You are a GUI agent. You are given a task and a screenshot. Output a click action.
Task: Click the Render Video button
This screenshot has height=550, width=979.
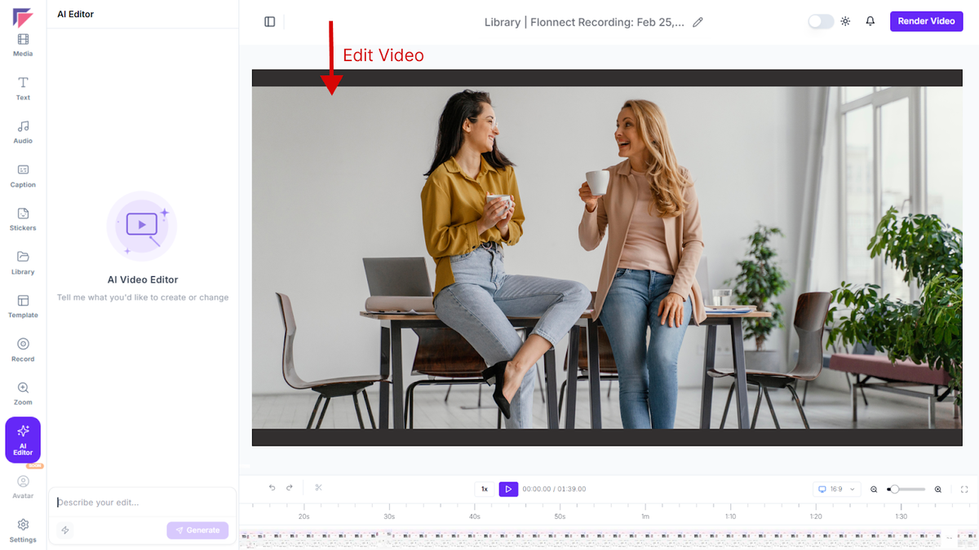point(926,21)
